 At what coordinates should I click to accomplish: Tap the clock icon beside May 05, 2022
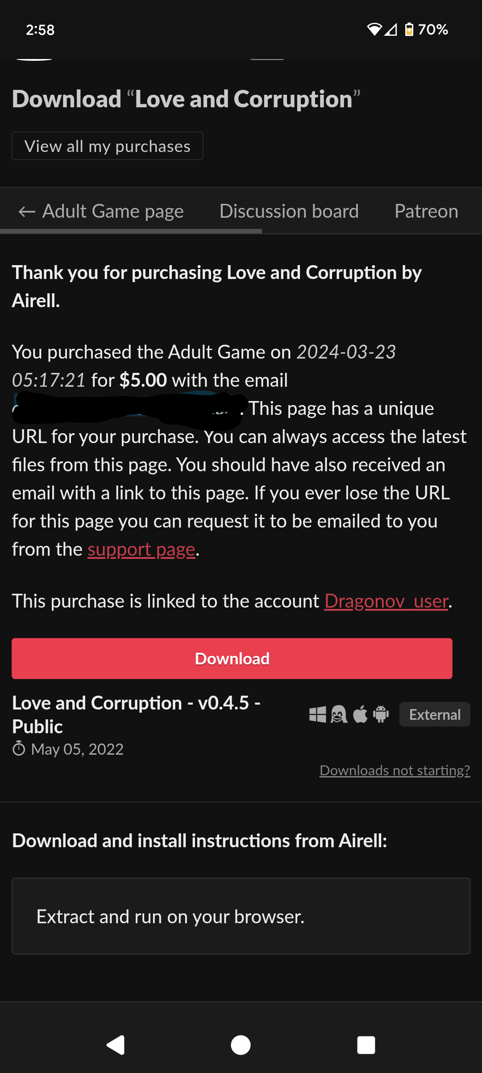click(19, 749)
